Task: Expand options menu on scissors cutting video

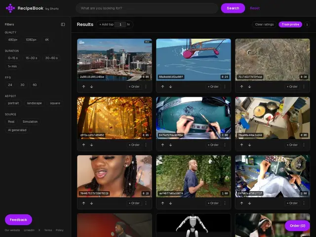Action: 225,145
